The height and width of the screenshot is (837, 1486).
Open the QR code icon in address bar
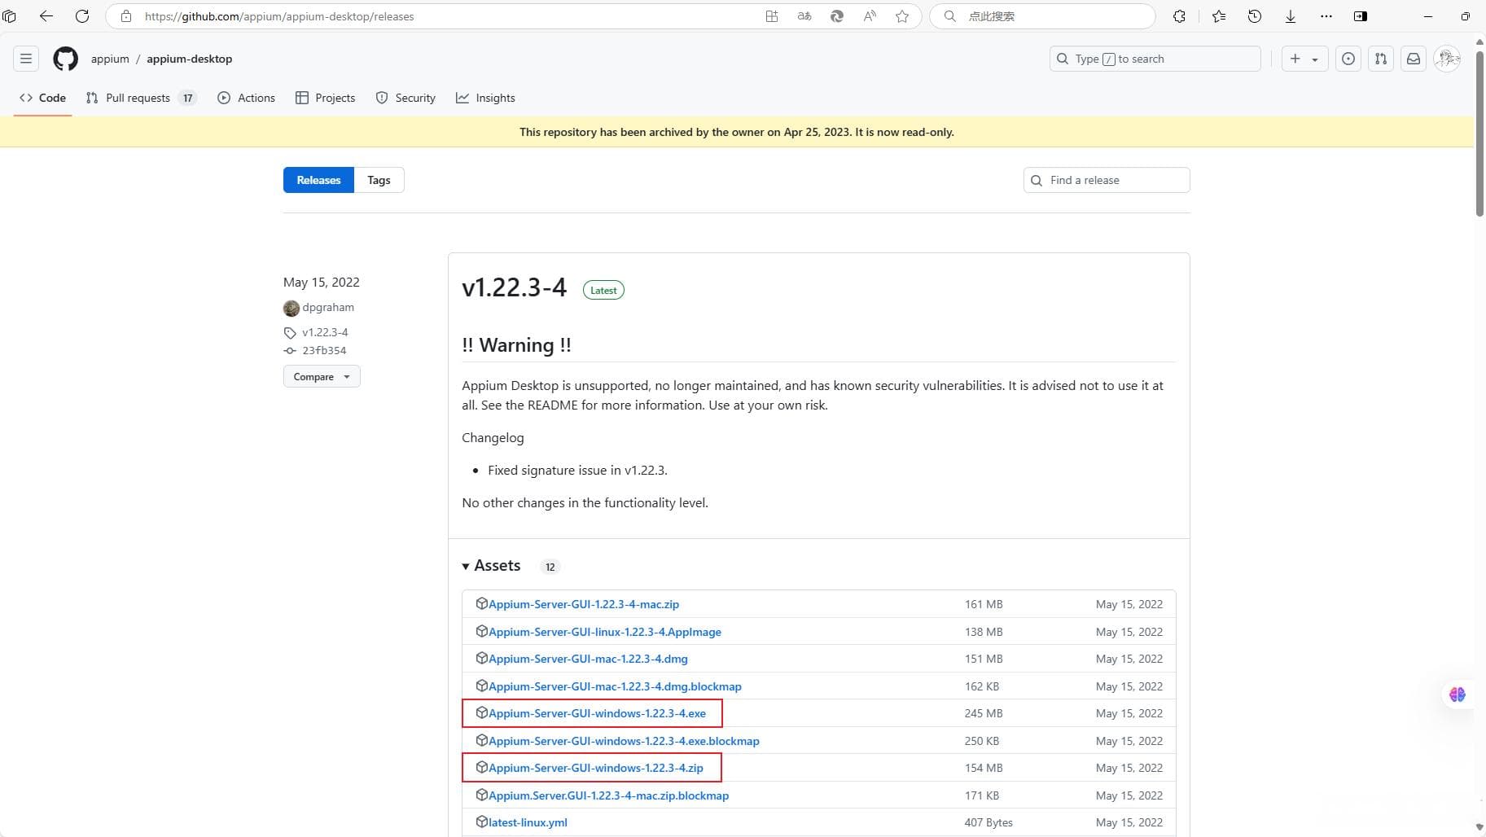click(772, 16)
